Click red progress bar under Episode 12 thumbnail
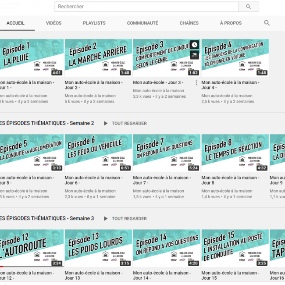 tap(2, 266)
